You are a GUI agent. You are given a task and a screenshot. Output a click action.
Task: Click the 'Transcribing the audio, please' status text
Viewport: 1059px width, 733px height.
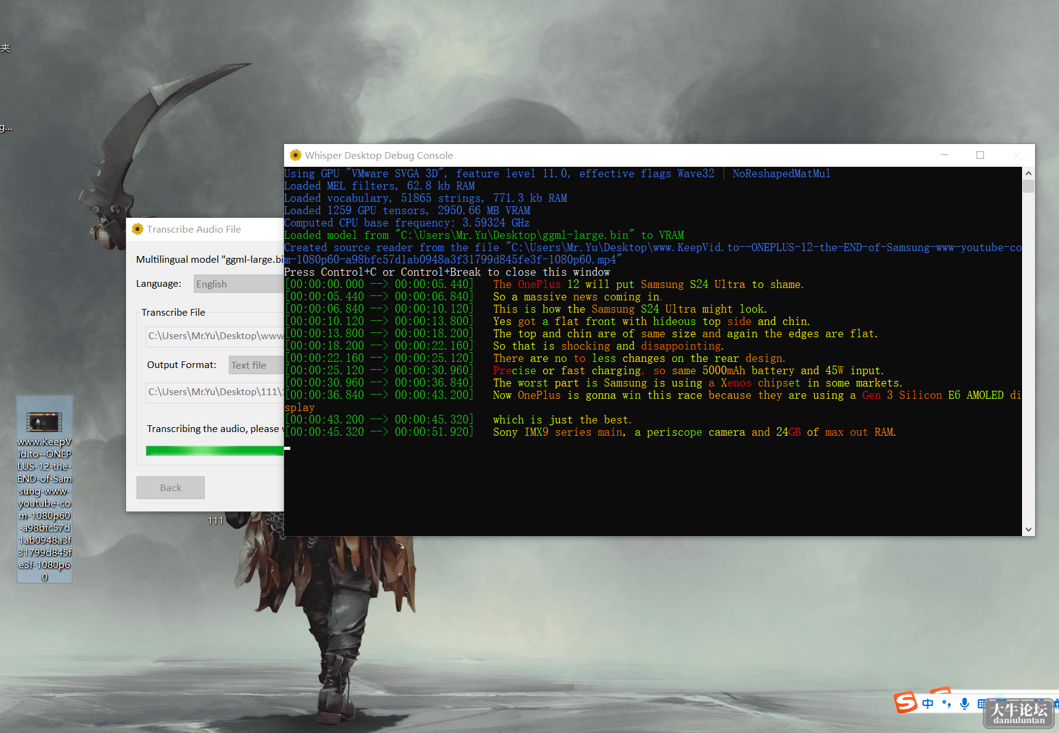pyautogui.click(x=215, y=429)
